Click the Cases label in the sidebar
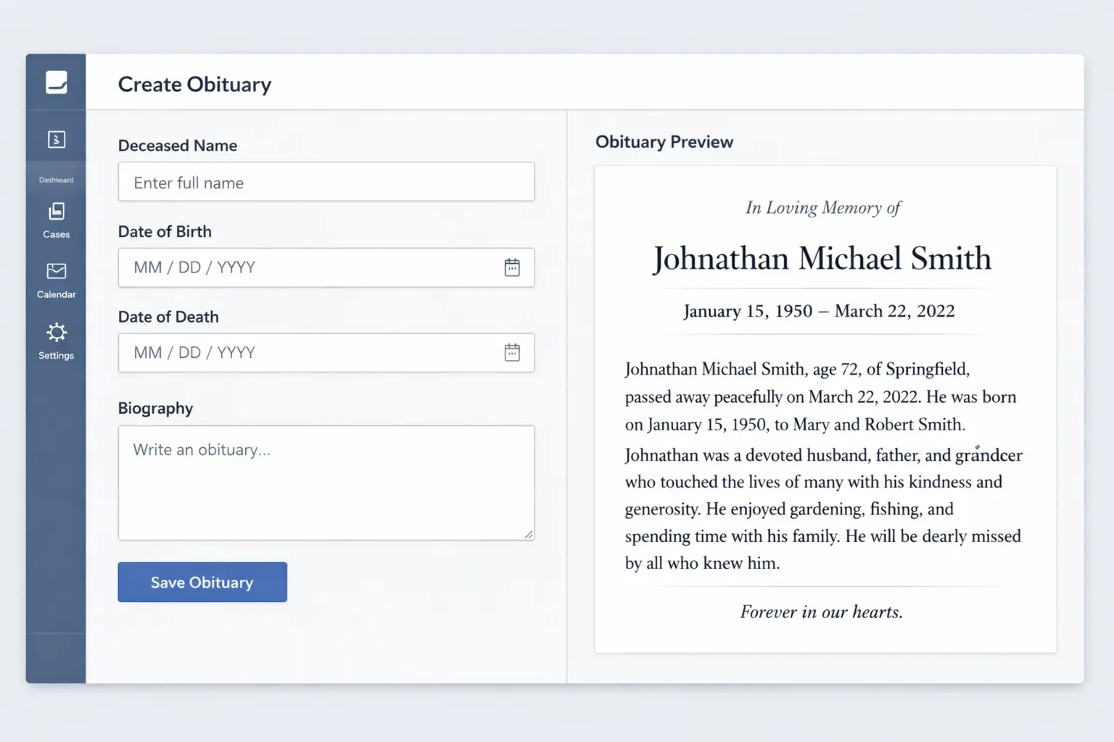Image resolution: width=1114 pixels, height=742 pixels. coord(56,234)
